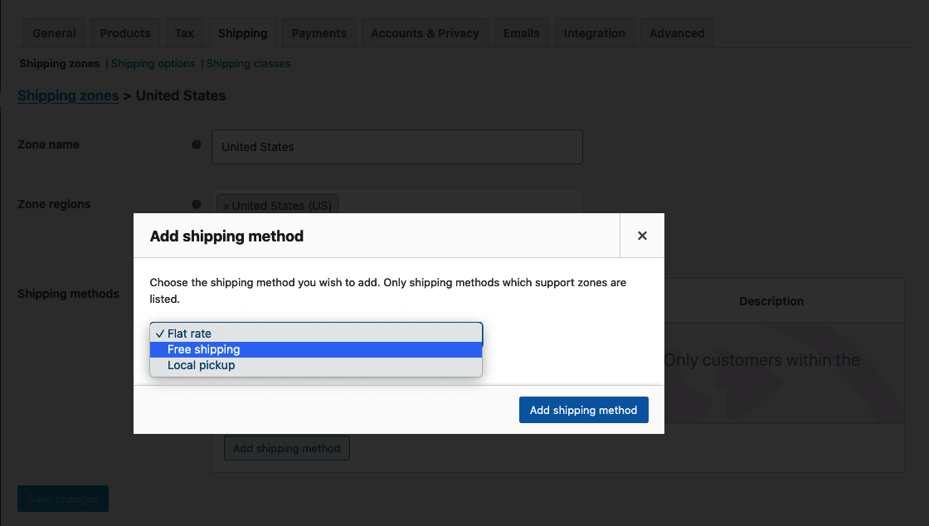Screen dimensions: 929x526
Task: Click the Zone name help icon
Action: [197, 144]
